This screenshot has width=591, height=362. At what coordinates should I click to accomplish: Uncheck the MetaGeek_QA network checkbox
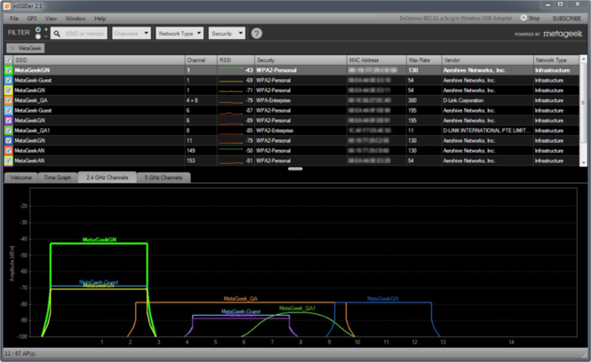click(x=8, y=100)
